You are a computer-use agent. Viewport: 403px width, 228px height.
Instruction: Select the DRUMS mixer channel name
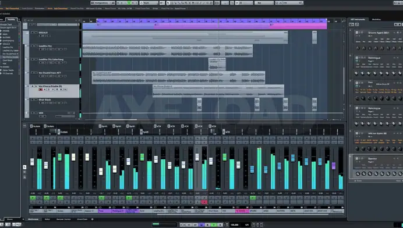pyautogui.click(x=256, y=211)
